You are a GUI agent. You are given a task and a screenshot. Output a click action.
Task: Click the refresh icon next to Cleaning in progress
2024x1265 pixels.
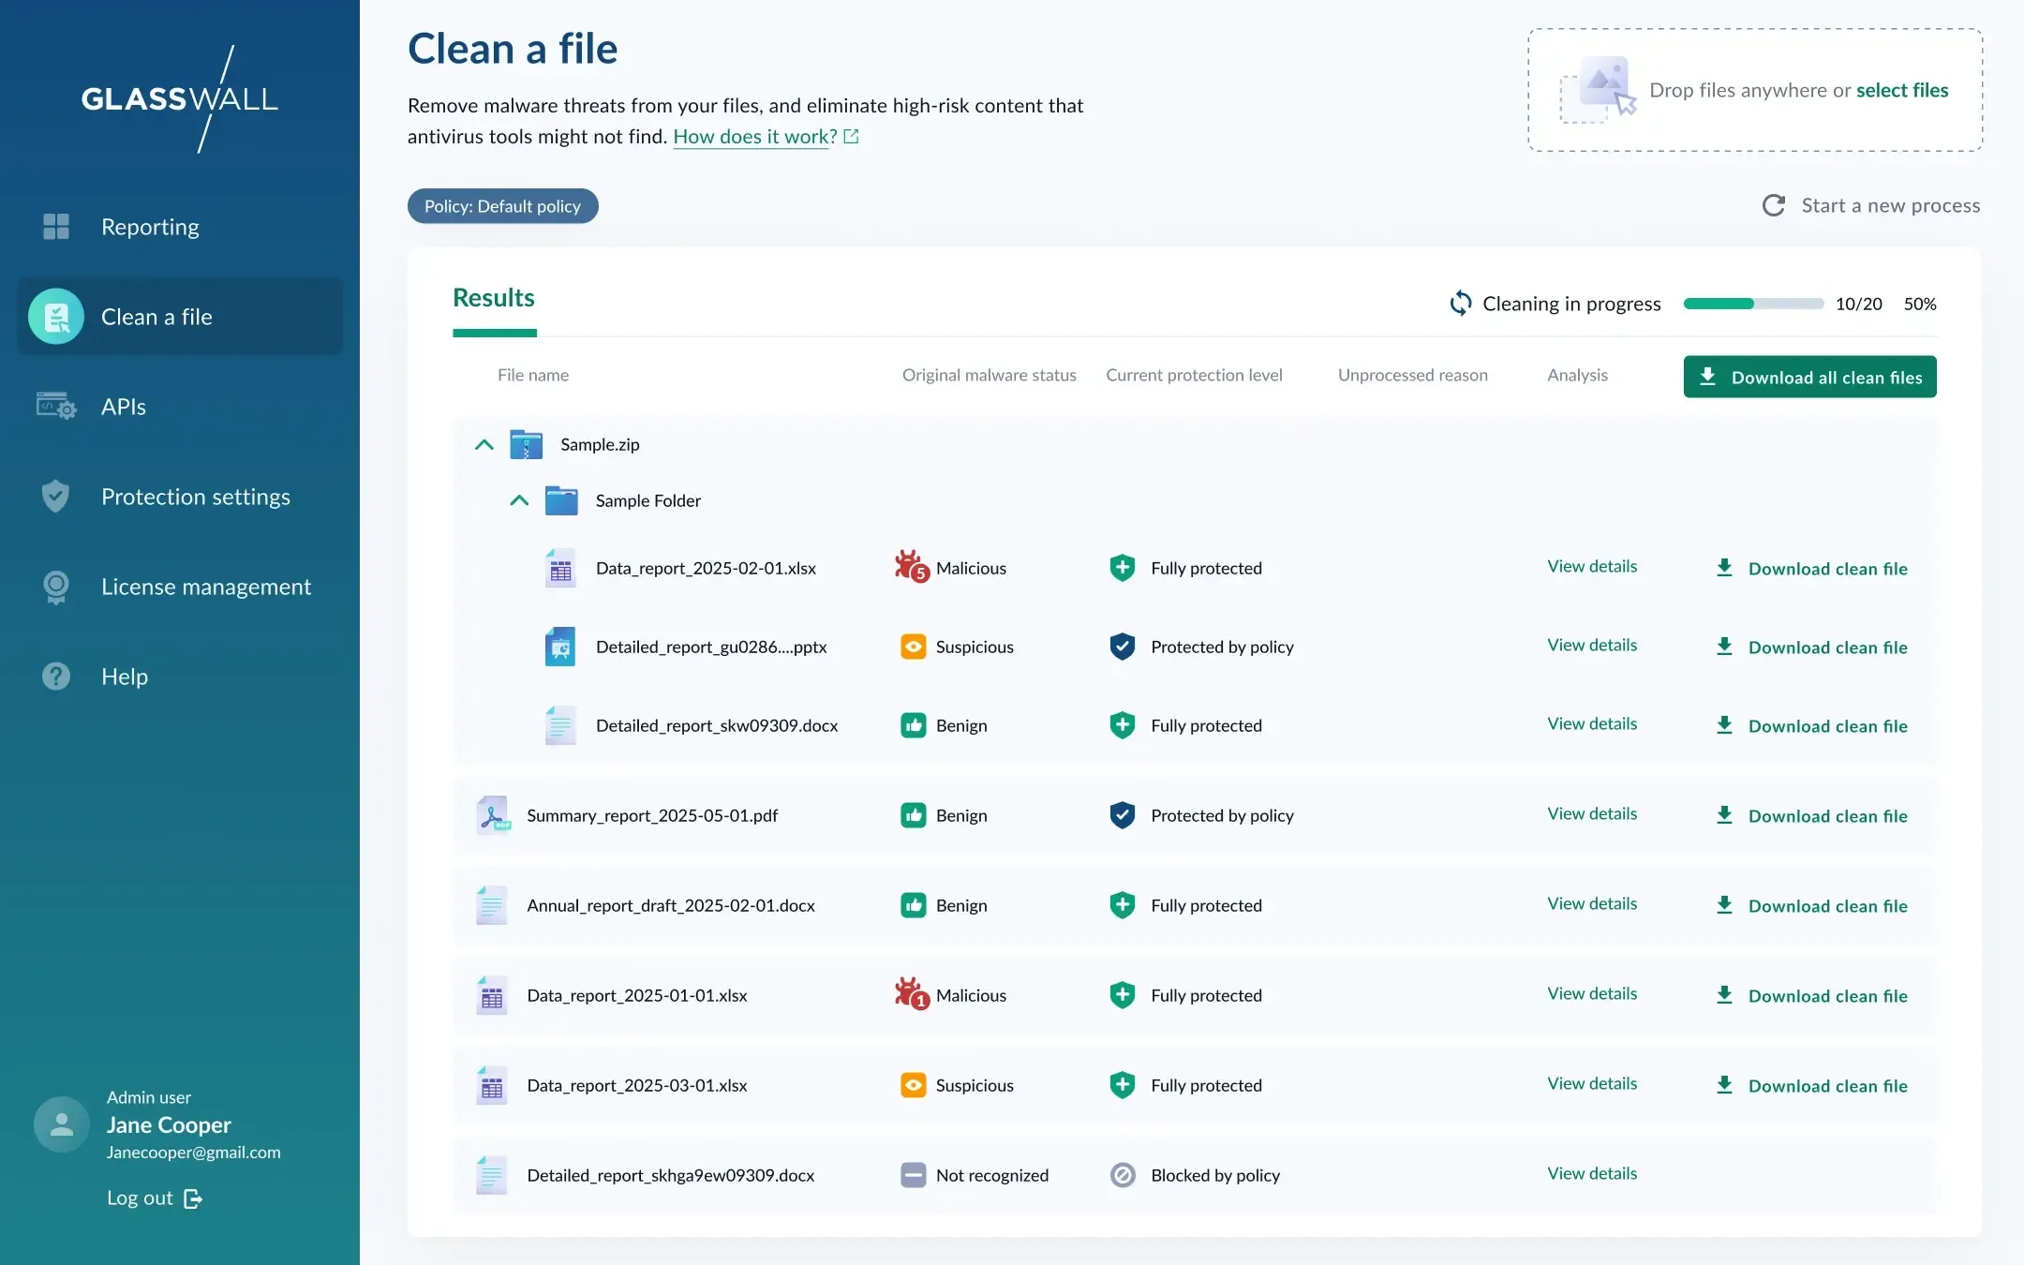click(1460, 303)
